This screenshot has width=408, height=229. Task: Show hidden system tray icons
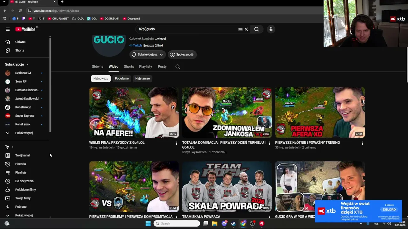361,224
